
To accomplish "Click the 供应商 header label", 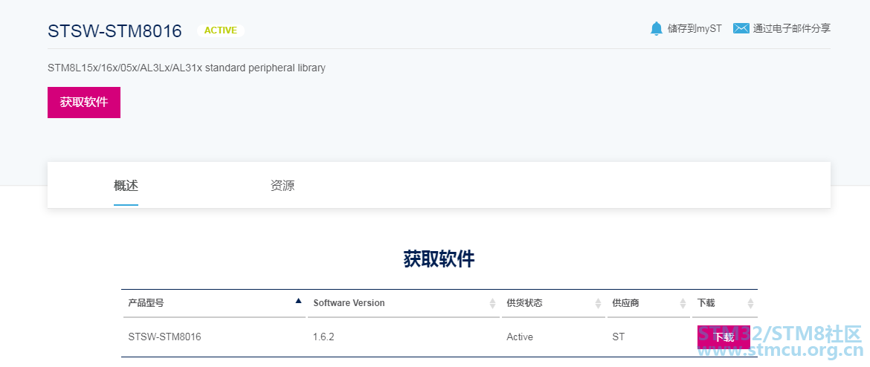I will (625, 302).
